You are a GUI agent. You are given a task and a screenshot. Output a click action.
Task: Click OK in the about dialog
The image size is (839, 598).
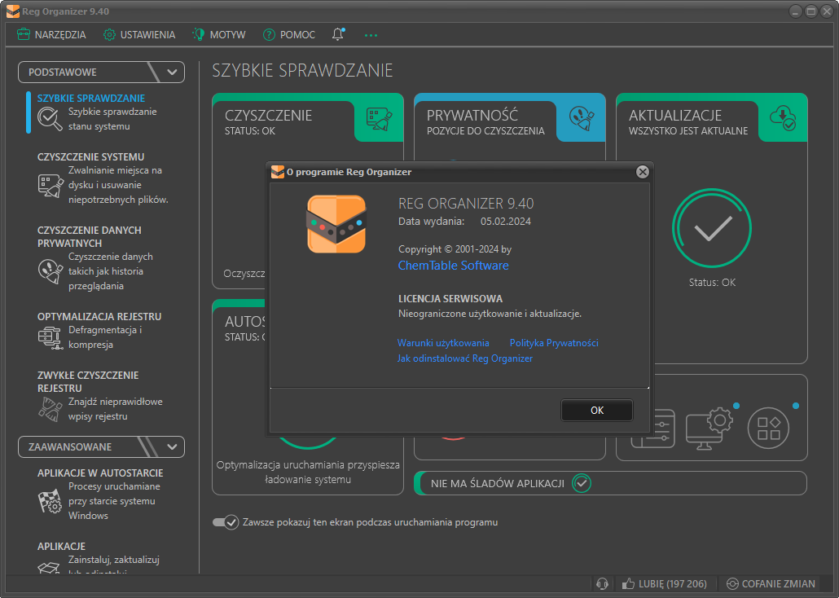597,410
